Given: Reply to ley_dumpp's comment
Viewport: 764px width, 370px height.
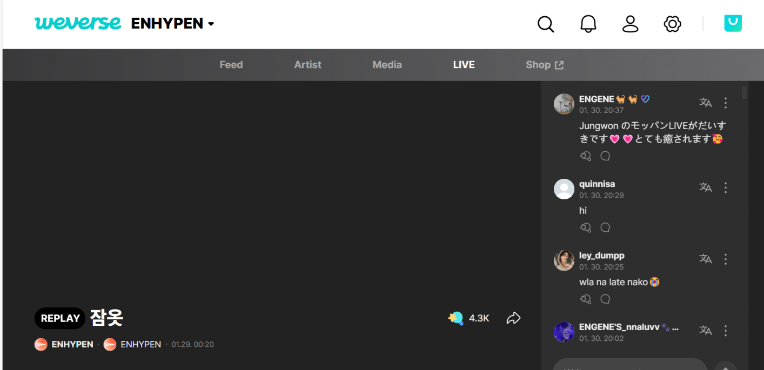Looking at the screenshot, I should (605, 299).
